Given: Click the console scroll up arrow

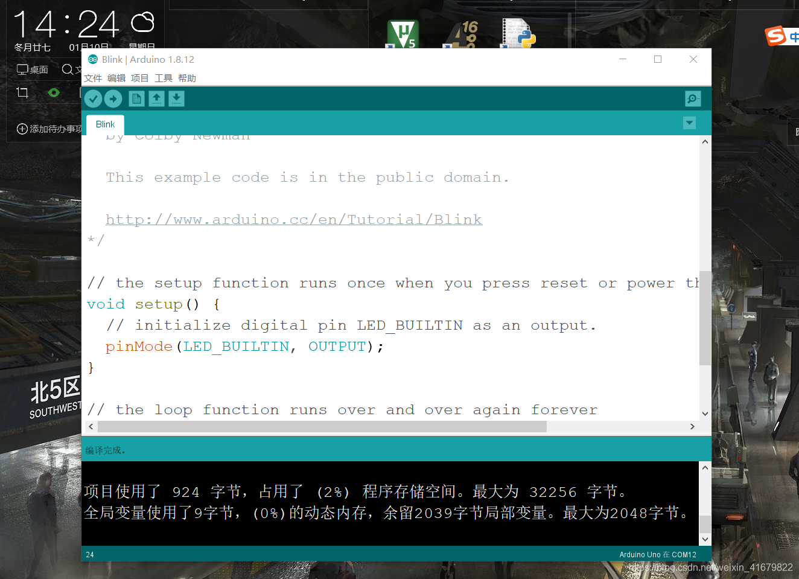Looking at the screenshot, I should coord(705,467).
